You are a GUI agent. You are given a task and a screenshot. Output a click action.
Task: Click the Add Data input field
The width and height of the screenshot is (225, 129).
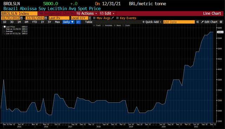179,22
